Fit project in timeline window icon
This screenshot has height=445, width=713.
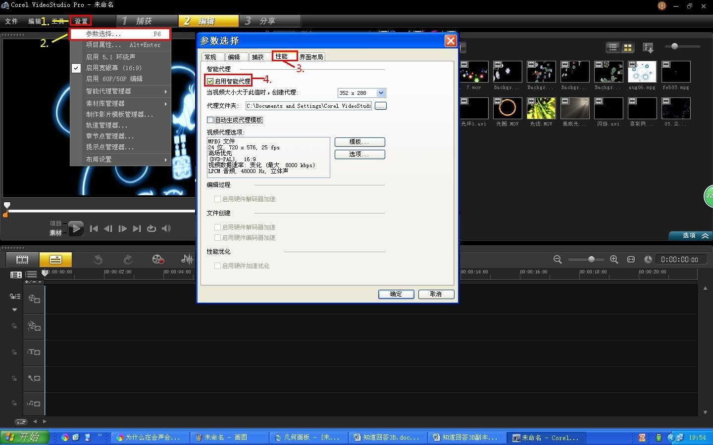631,259
